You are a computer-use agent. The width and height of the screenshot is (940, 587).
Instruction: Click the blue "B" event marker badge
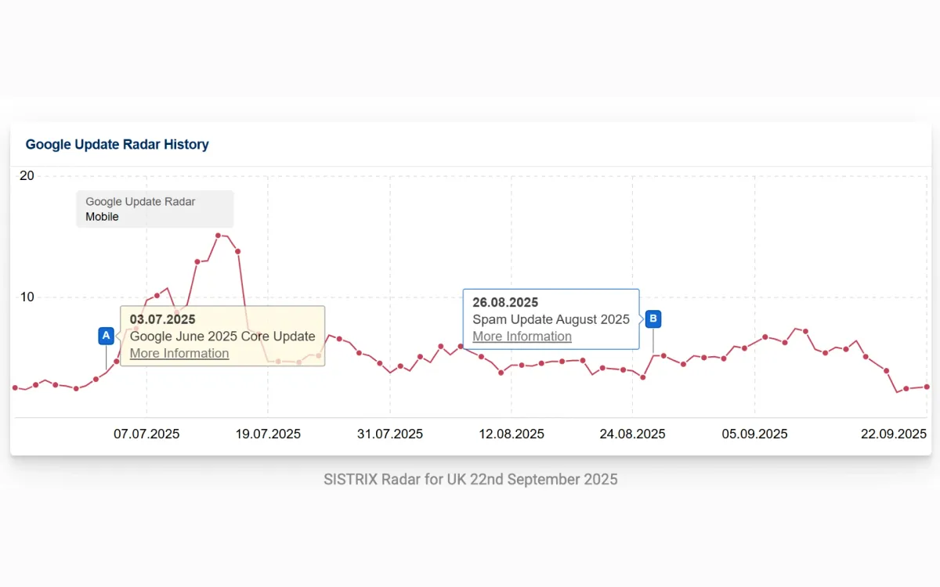click(653, 319)
